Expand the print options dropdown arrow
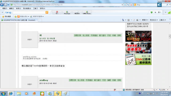 (140, 20)
